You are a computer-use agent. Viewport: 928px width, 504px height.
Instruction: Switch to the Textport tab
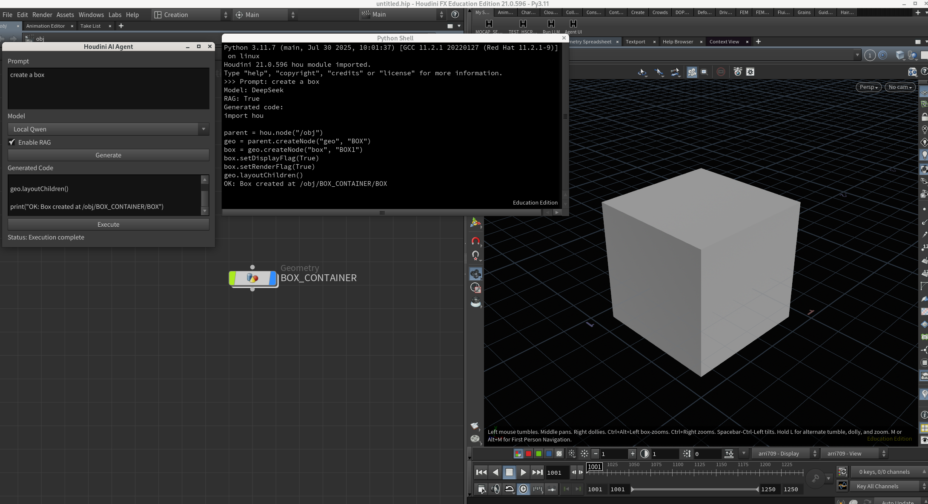(x=635, y=42)
